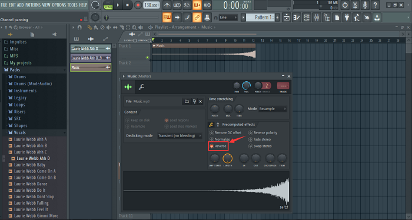Toggle the metronome icon
The width and height of the screenshot is (412, 220).
click(167, 5)
